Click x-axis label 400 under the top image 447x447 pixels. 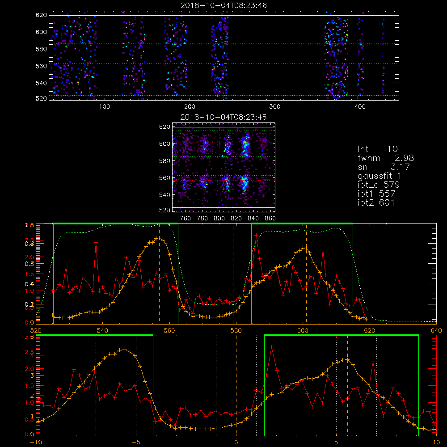pyautogui.click(x=360, y=107)
